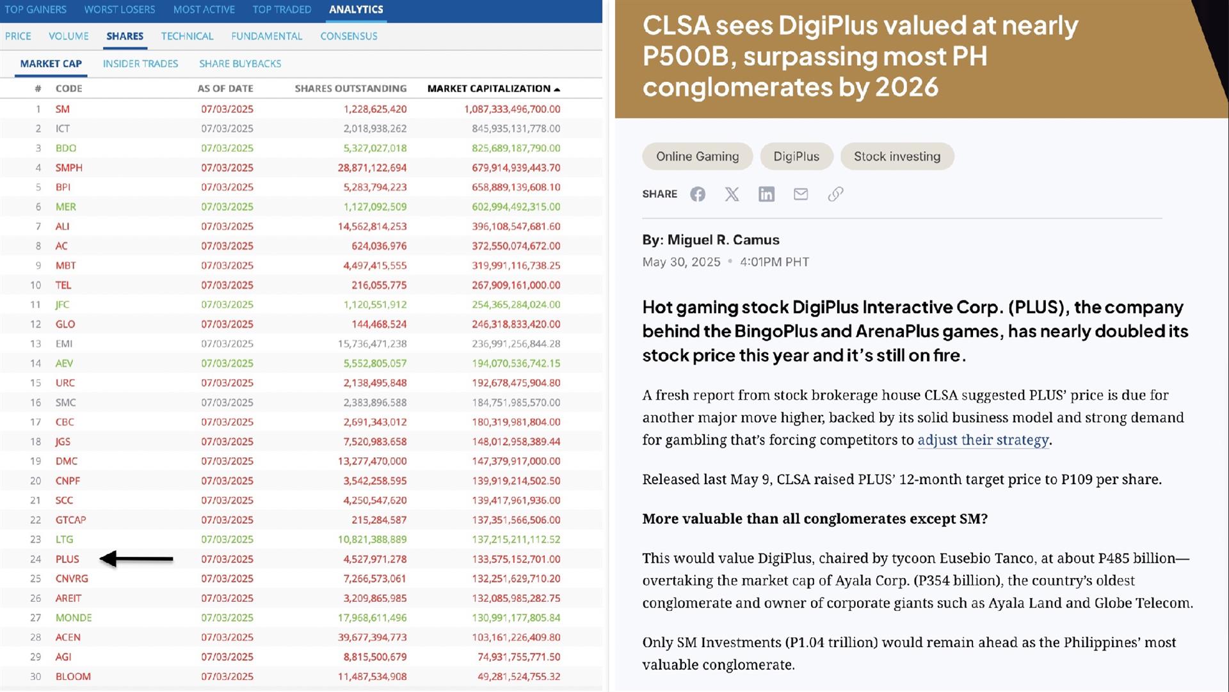Open the Share Buybacks view

[x=240, y=64]
